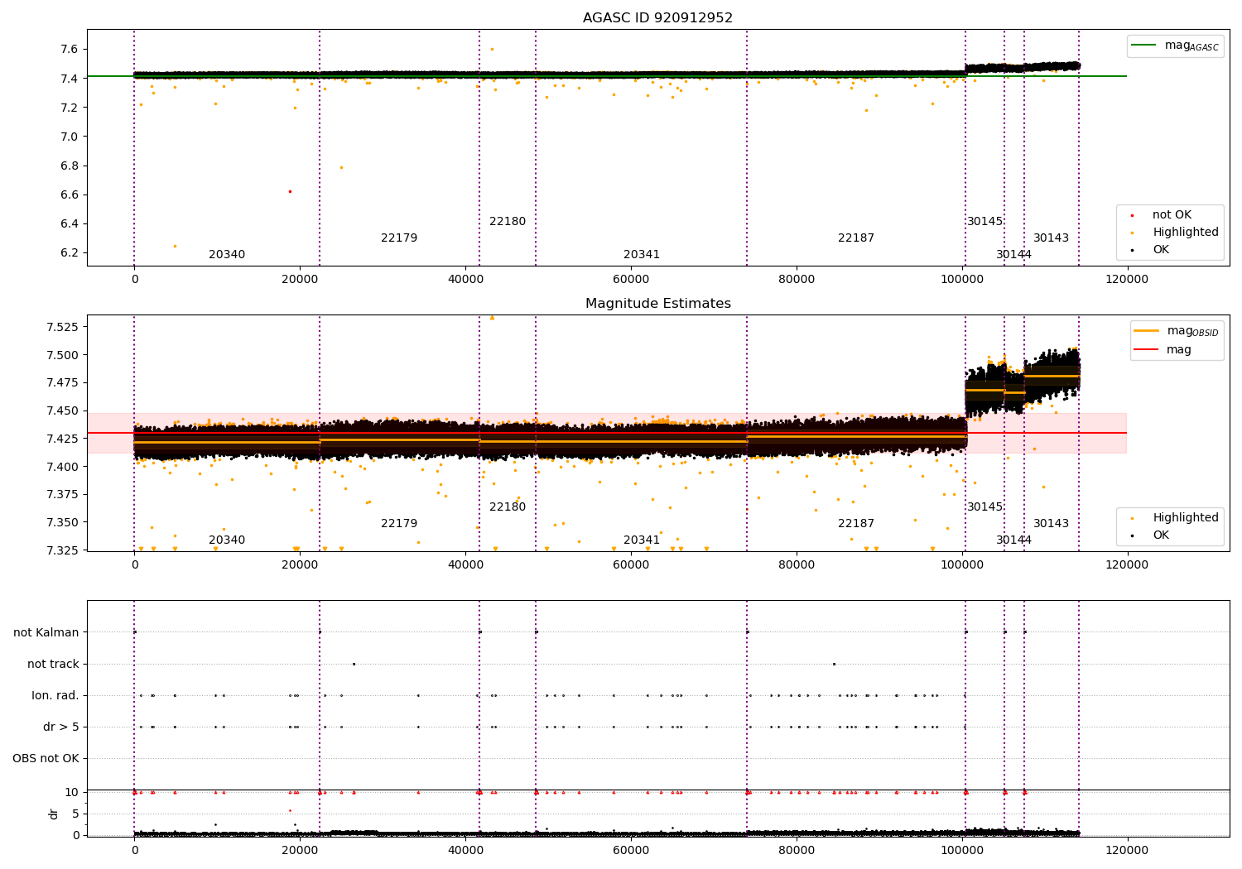Screen dimensions: 1242x869
Task: Click OBSID label 20341 in Magnitude Estimates plot
Action: (642, 540)
